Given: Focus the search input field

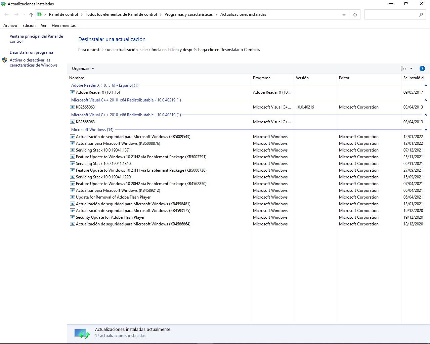Looking at the screenshot, I should (391, 14).
